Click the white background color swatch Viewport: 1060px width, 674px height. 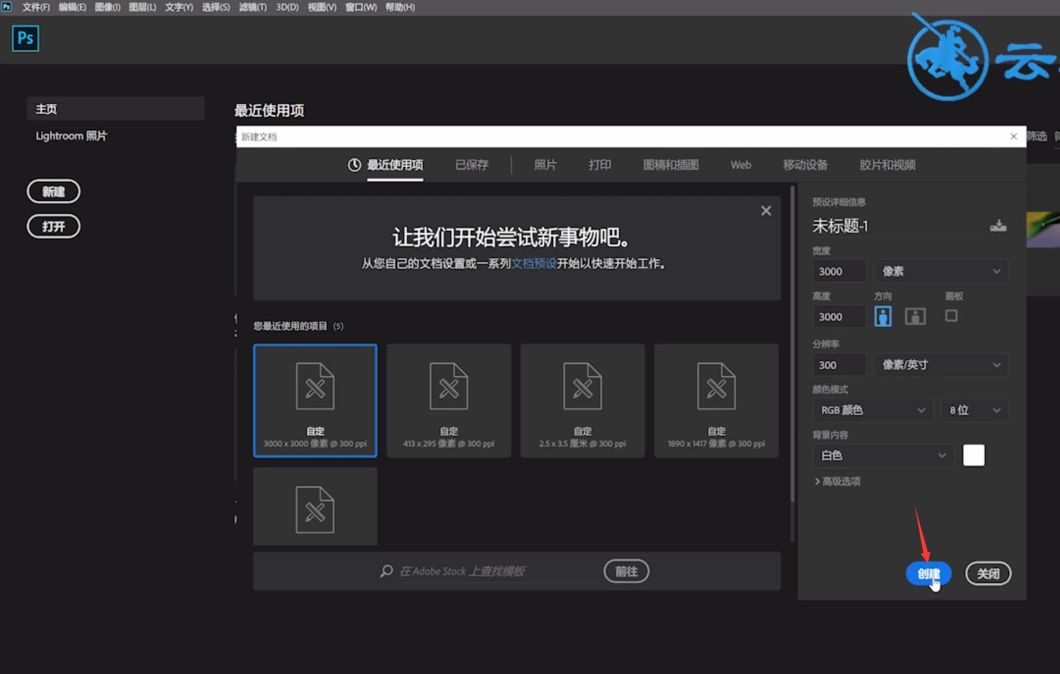974,455
